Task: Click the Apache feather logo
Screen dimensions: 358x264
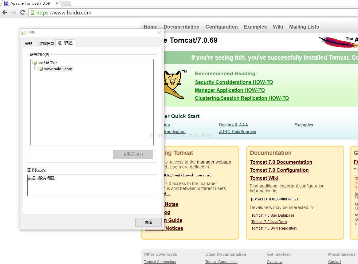Action: coord(338,41)
